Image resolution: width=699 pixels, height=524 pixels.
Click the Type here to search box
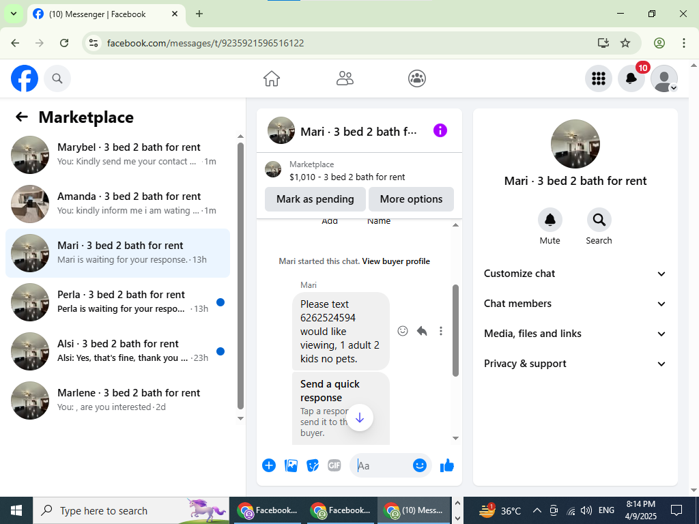131,510
